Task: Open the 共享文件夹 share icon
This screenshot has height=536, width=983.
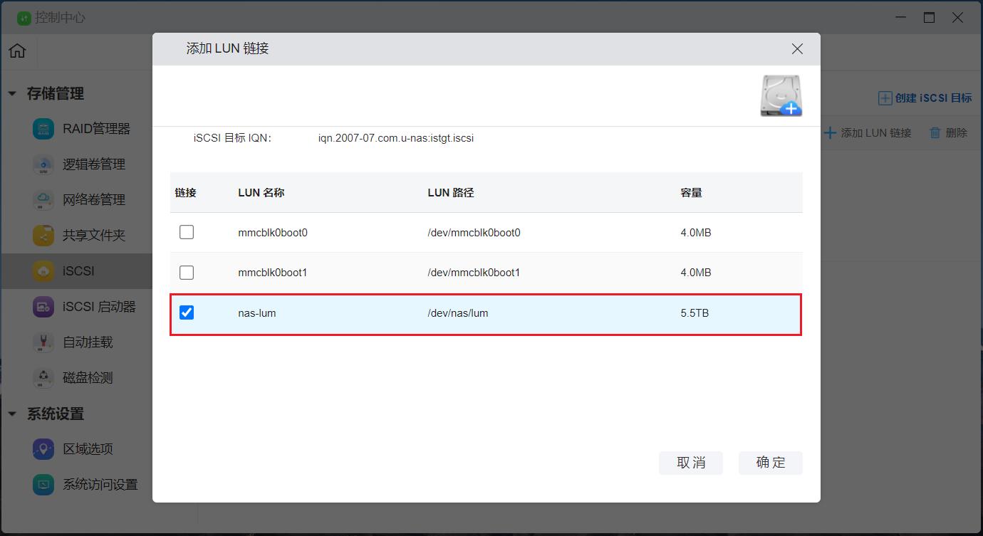Action: [x=43, y=236]
